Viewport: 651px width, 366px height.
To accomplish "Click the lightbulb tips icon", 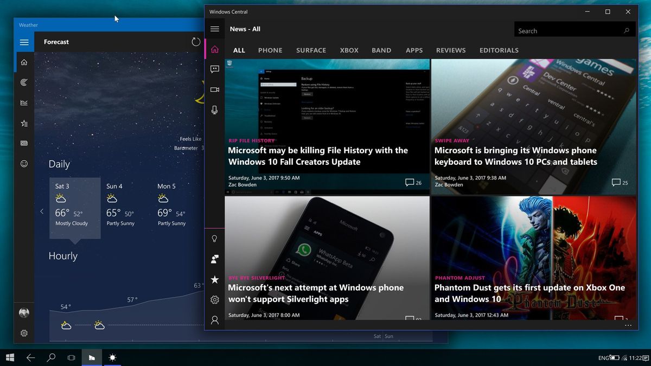I will pyautogui.click(x=214, y=239).
